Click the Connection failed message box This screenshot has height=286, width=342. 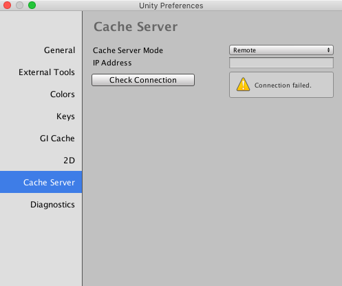click(x=281, y=85)
